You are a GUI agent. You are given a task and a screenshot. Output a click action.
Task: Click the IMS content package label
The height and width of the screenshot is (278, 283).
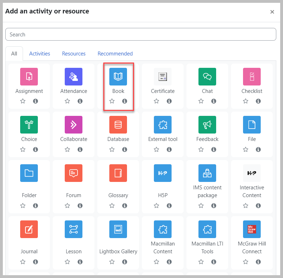tap(207, 191)
